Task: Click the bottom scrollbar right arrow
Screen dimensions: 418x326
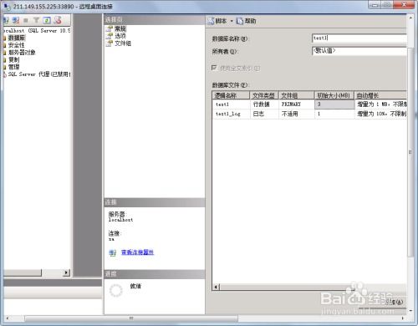Action: coord(402,318)
